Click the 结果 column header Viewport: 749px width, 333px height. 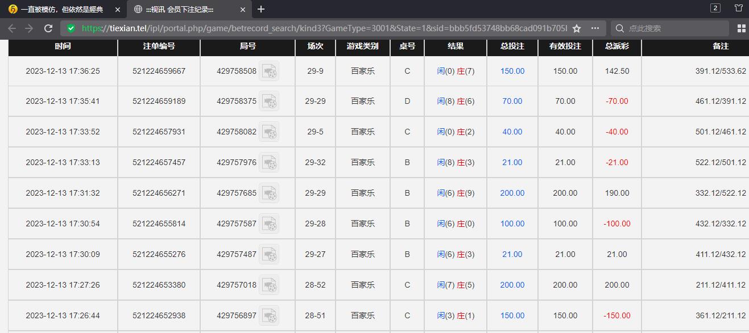(456, 47)
